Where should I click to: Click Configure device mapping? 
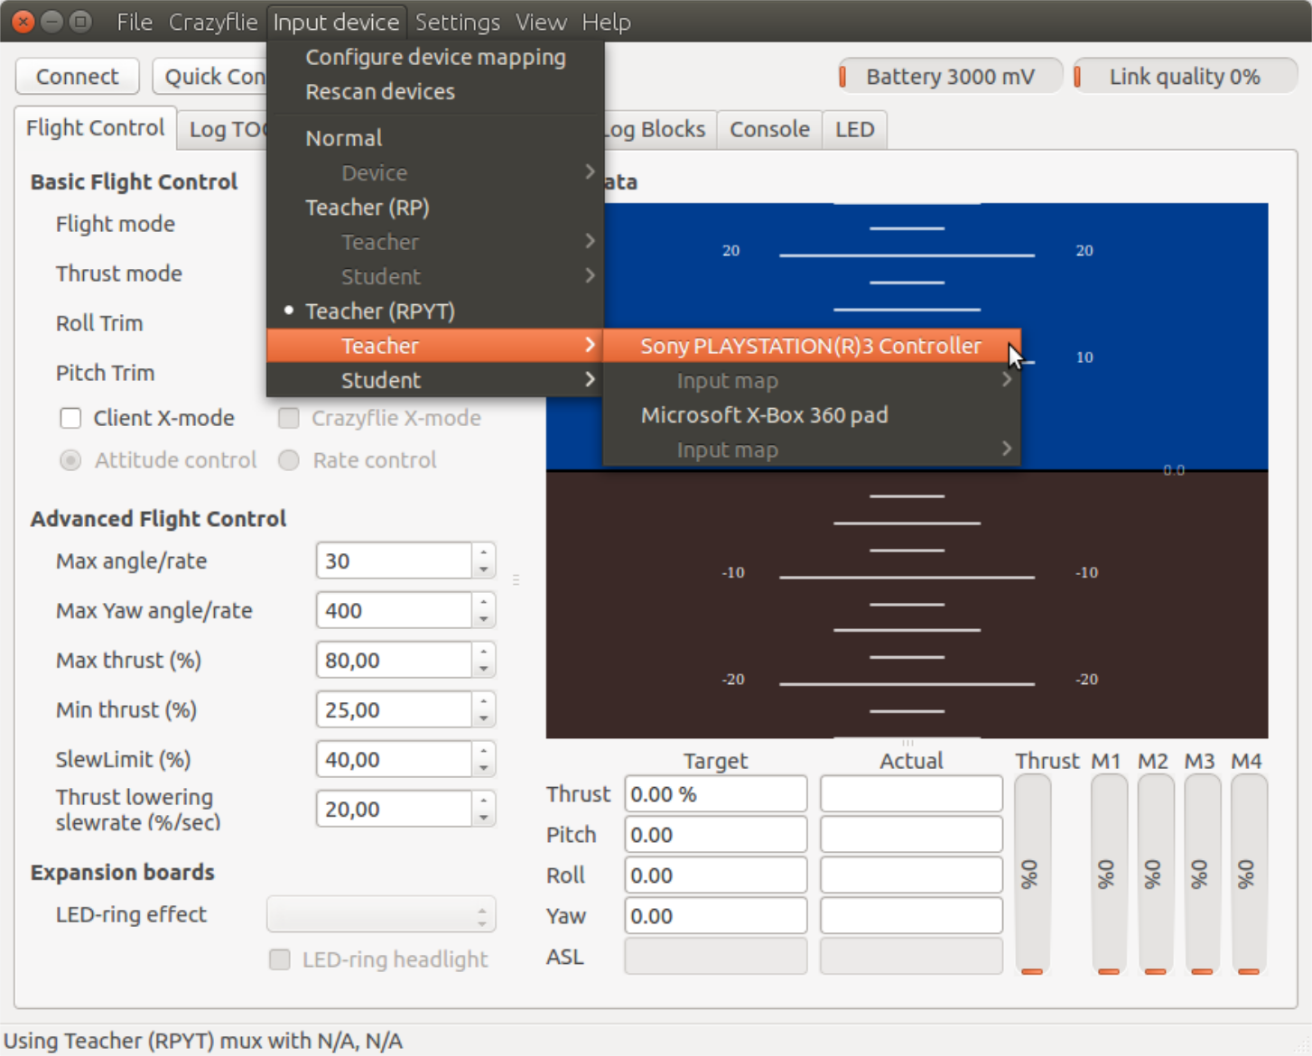435,57
